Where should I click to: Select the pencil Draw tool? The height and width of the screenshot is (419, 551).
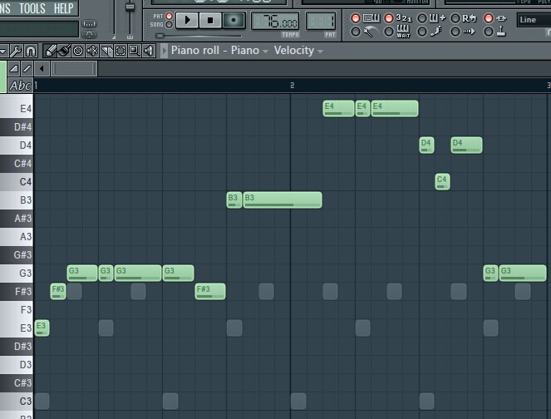pyautogui.click(x=50, y=52)
